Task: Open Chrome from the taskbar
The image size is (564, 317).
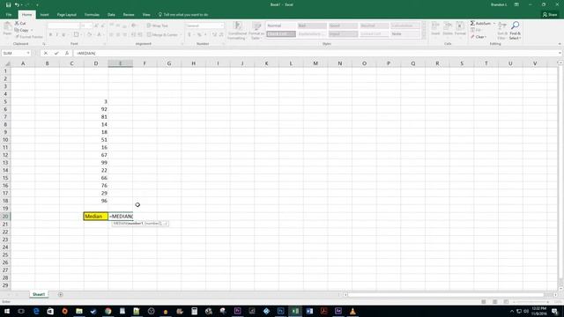Action: (108, 311)
